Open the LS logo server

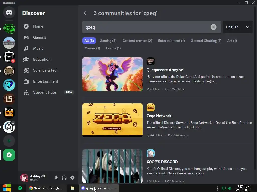[x=9, y=99]
